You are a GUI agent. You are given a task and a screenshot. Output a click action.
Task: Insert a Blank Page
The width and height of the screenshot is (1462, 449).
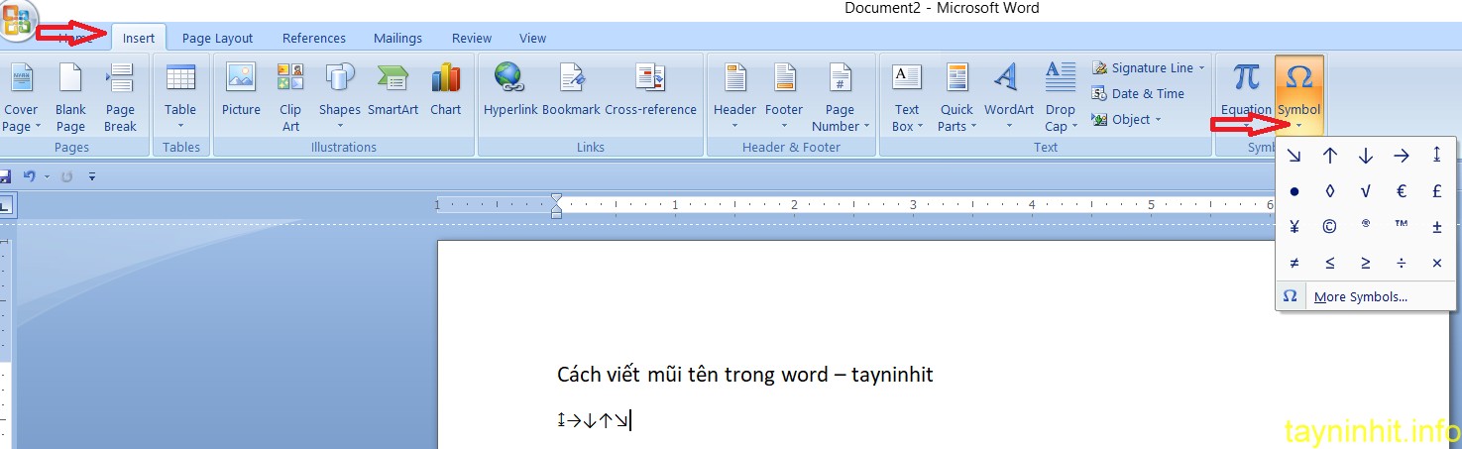[x=70, y=96]
